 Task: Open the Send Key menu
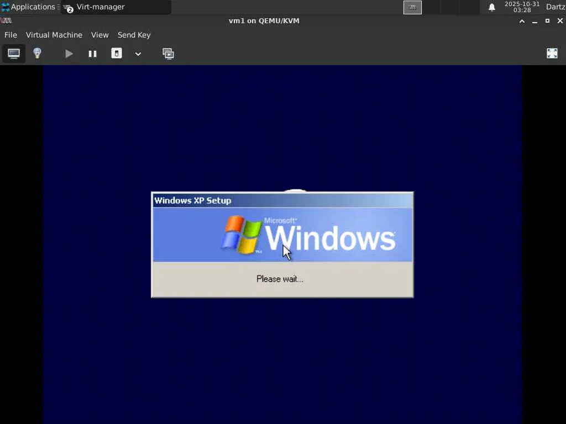coord(134,35)
